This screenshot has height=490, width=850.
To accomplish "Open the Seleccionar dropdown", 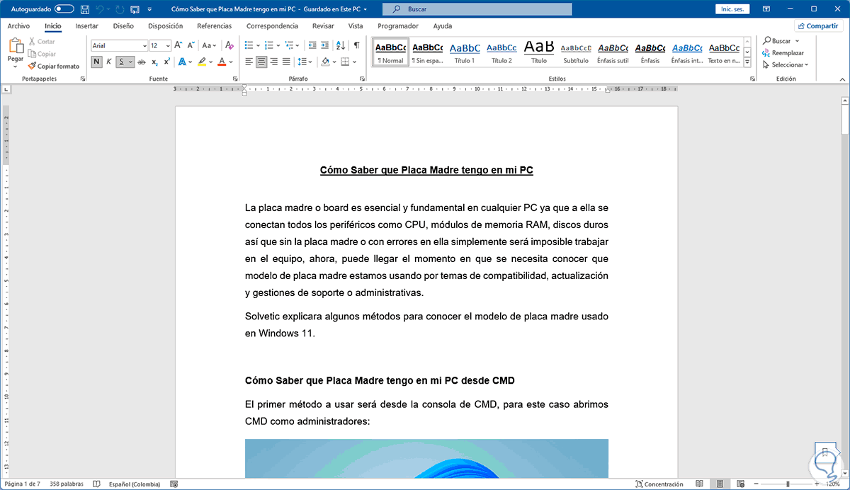I will tap(786, 64).
